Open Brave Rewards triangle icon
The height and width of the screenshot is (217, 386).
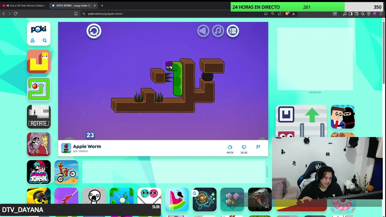293,14
